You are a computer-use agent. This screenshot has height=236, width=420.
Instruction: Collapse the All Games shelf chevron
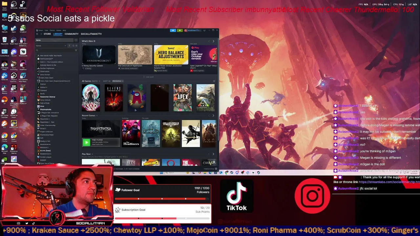[x=214, y=81]
